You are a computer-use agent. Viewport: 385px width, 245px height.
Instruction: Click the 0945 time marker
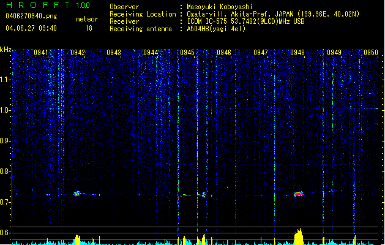[187, 53]
